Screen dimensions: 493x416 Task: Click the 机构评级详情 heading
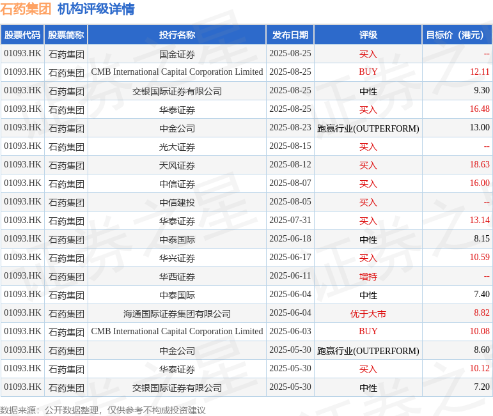(x=96, y=9)
